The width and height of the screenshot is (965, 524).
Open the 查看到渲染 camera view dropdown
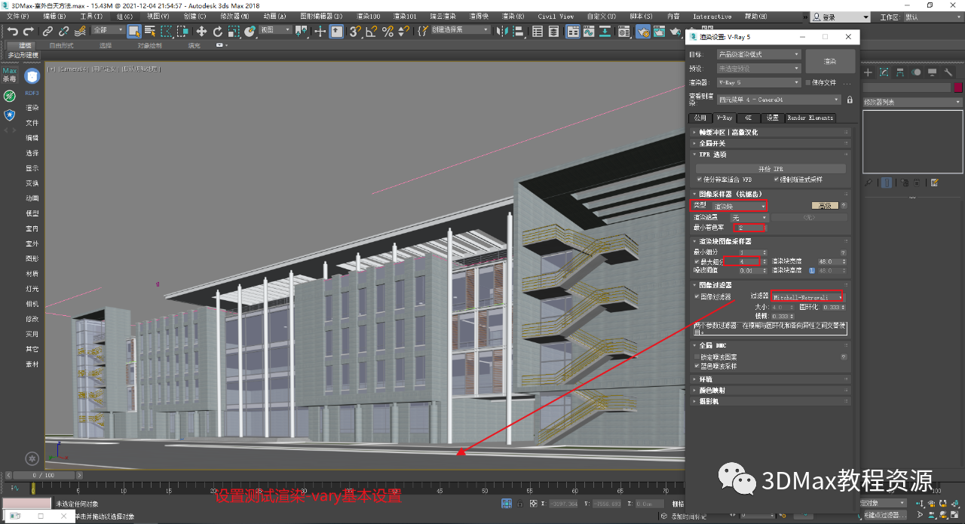click(x=779, y=100)
